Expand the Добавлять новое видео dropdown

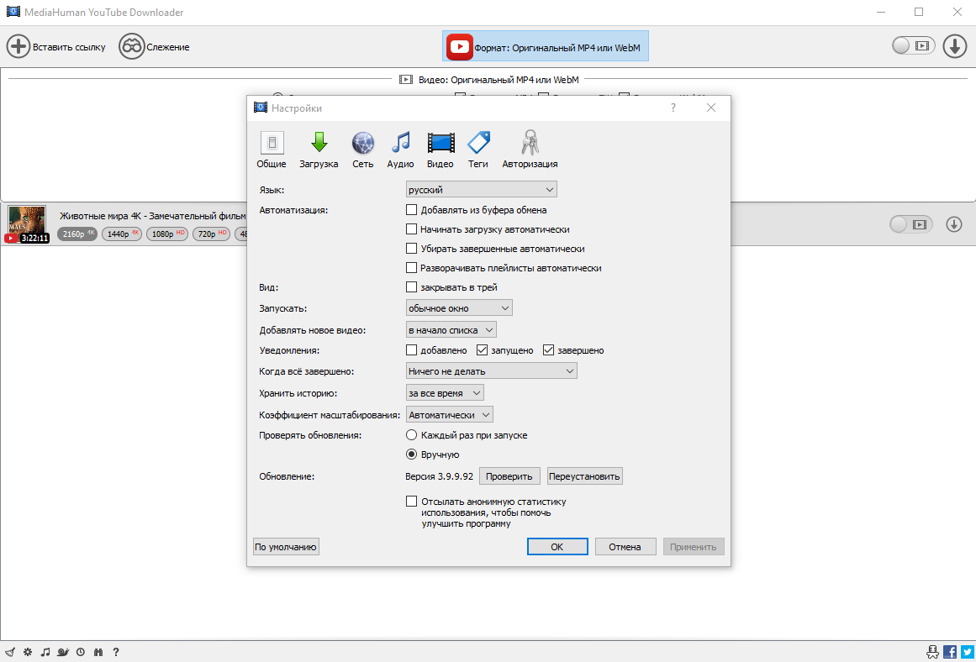pyautogui.click(x=451, y=330)
